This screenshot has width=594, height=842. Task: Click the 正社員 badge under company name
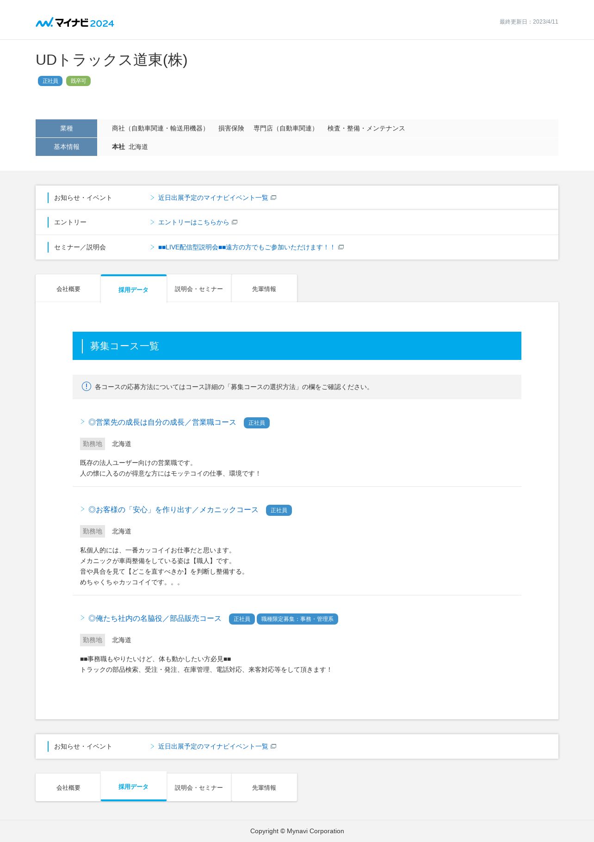(50, 81)
